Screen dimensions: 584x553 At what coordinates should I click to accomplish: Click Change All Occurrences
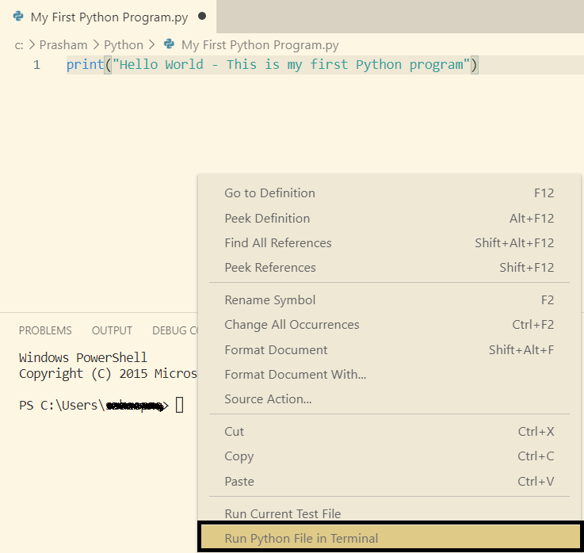292,325
